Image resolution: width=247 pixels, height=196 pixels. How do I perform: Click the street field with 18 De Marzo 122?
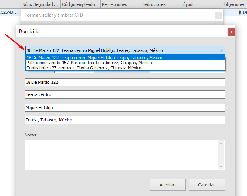point(124,82)
